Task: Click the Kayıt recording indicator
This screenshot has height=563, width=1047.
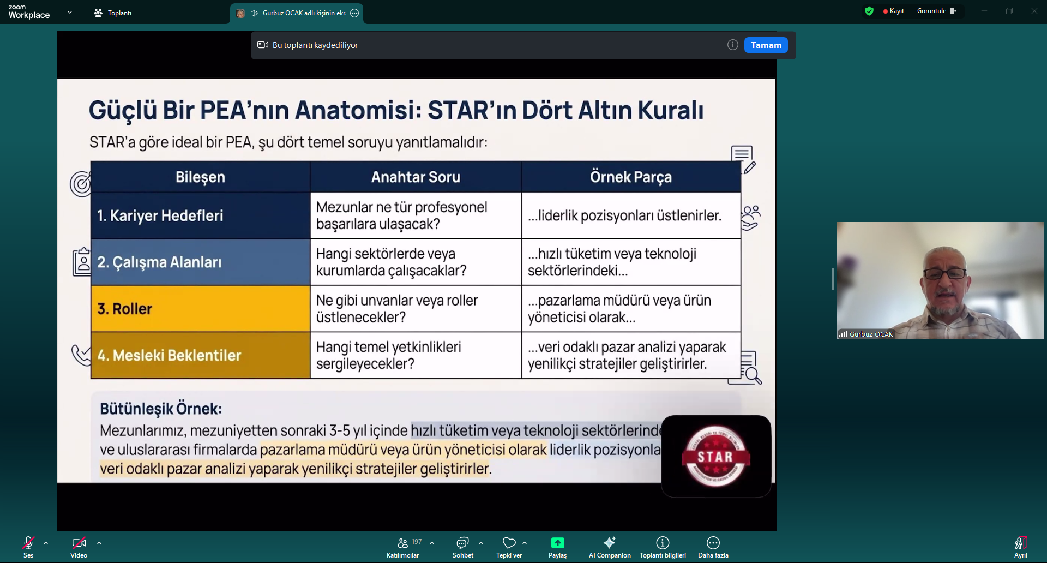Action: 894,11
